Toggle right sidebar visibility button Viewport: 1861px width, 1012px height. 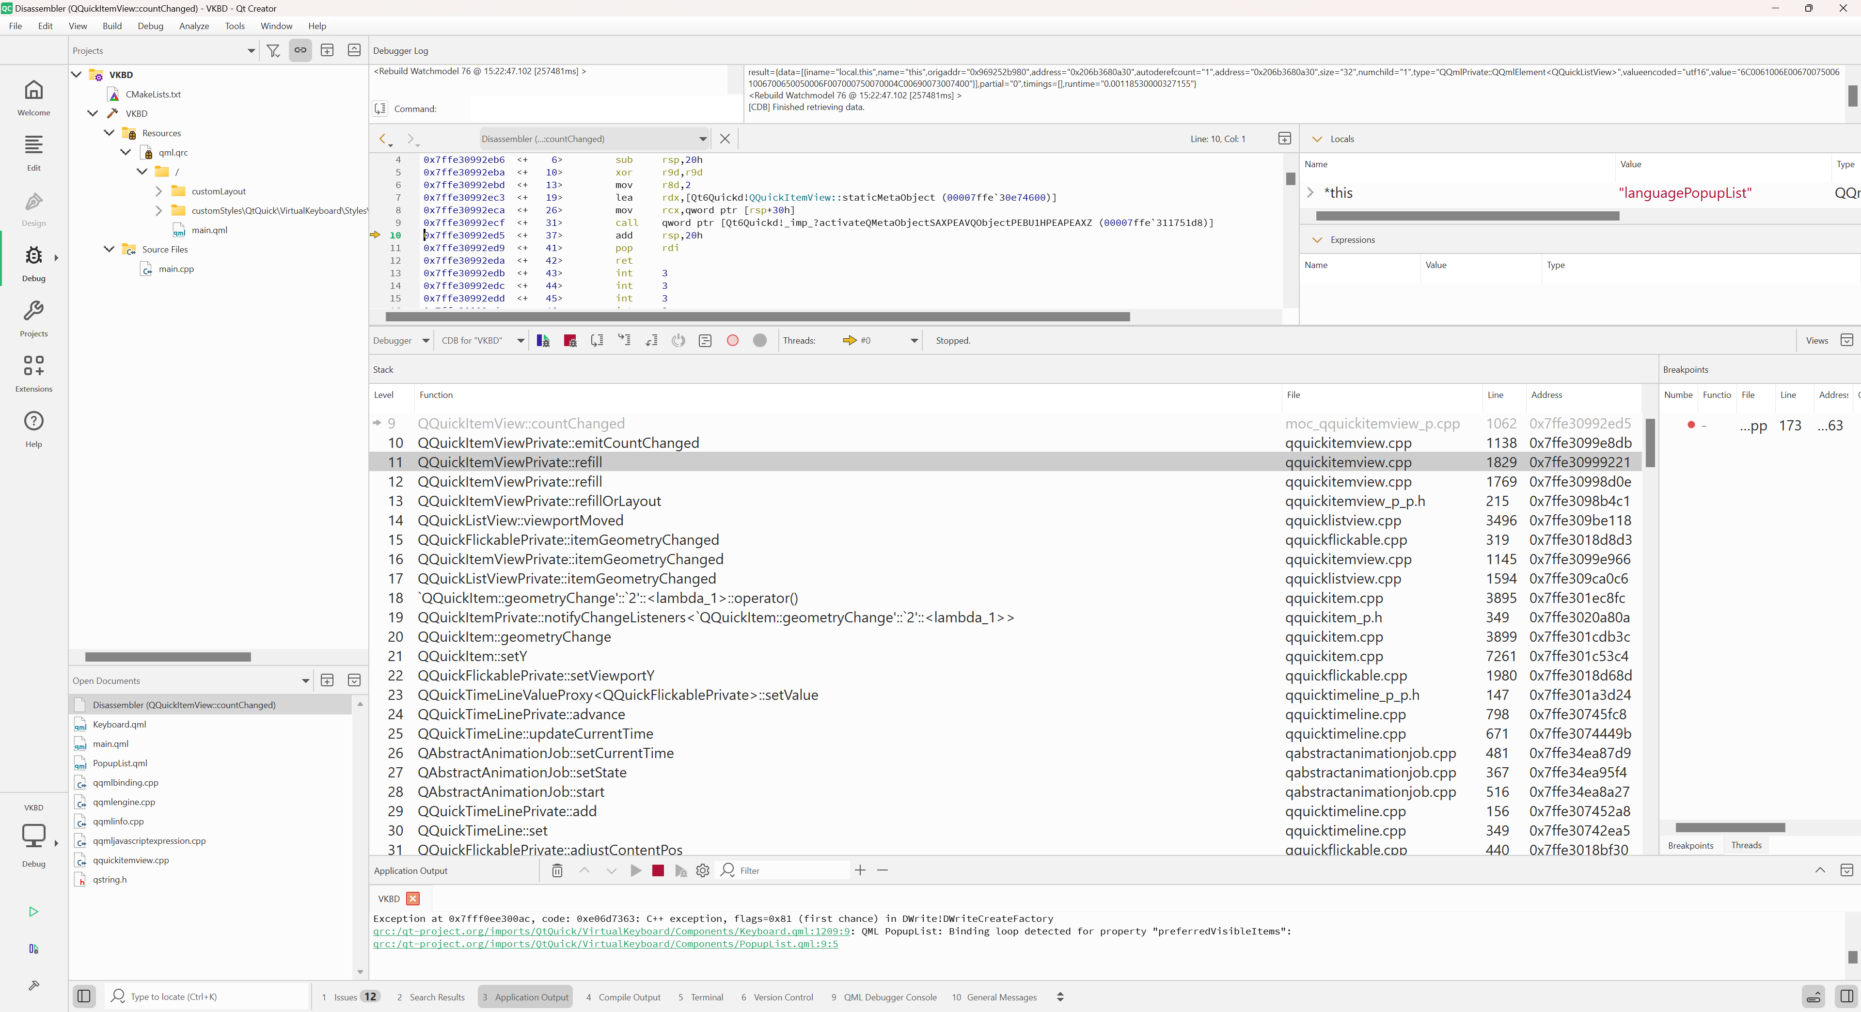(1846, 997)
